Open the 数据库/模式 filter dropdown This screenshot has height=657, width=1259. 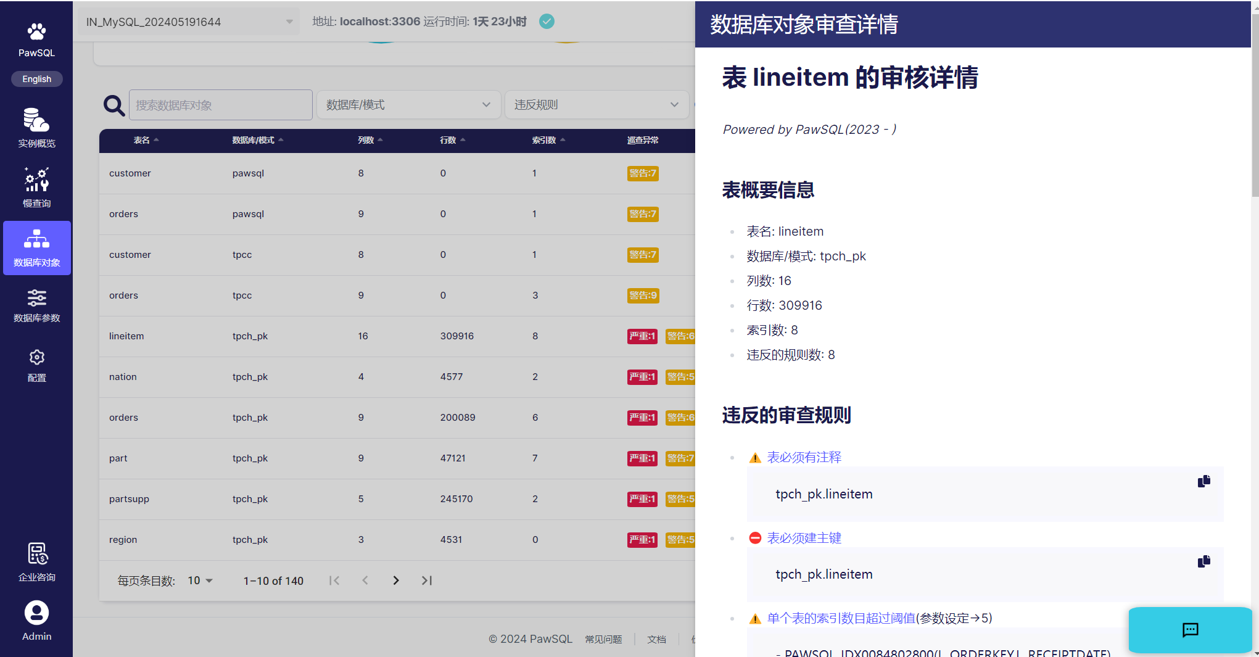408,105
